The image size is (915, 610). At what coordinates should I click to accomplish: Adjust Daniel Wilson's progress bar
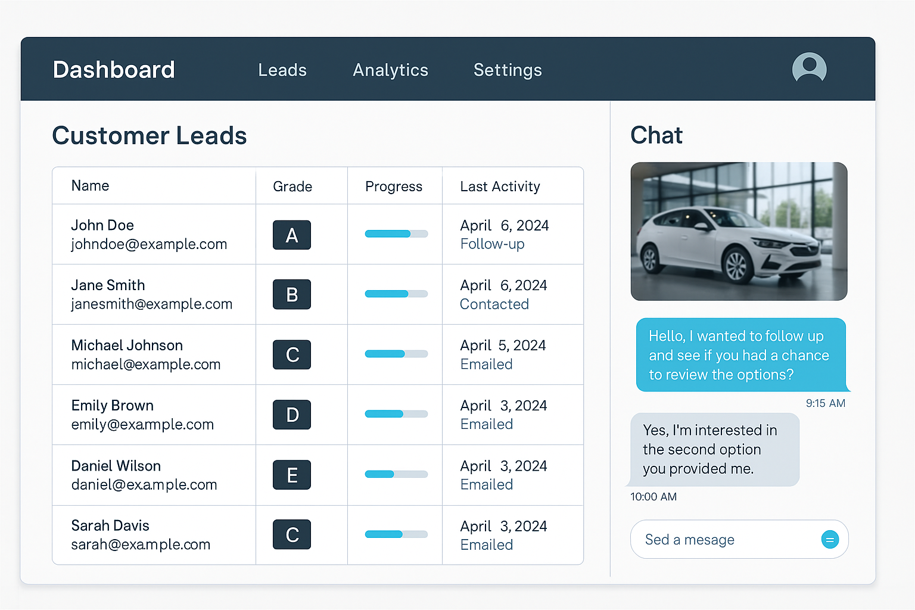coord(396,474)
